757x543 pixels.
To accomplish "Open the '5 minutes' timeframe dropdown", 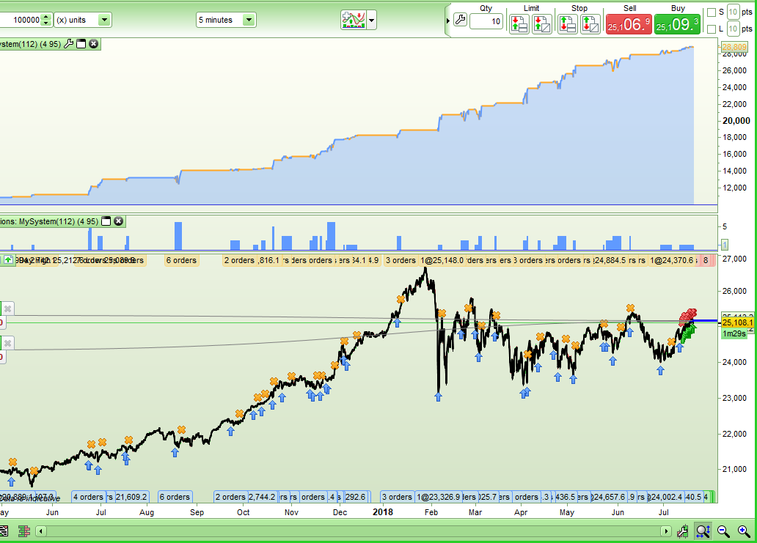I will (248, 20).
